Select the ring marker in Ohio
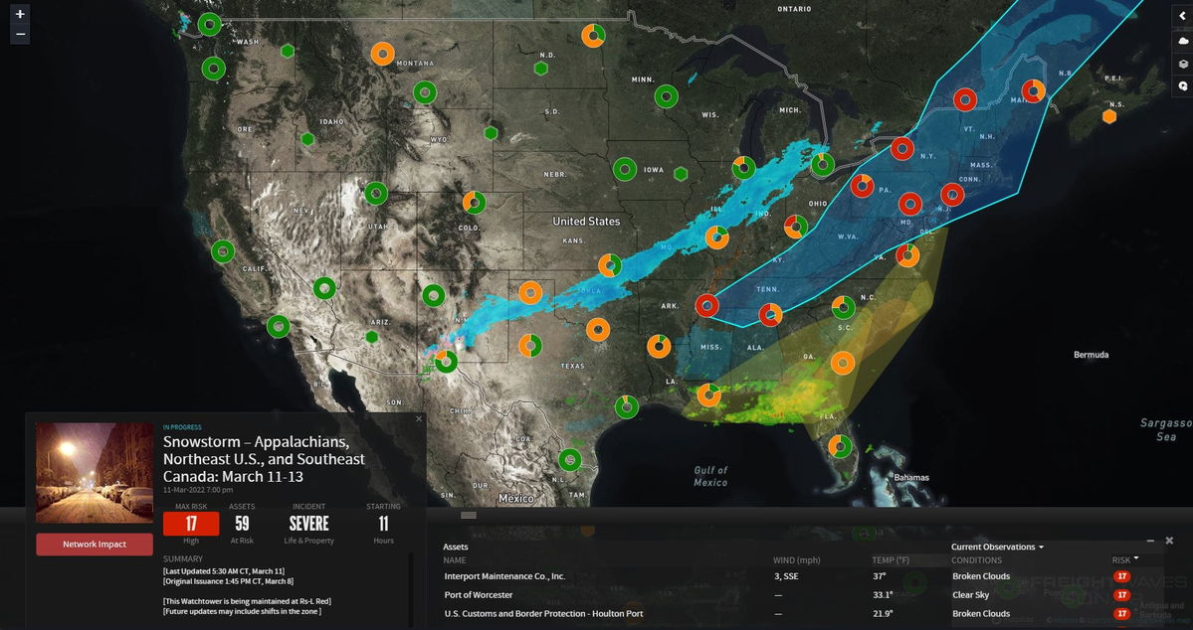Viewport: 1193px width, 630px height. (x=796, y=226)
